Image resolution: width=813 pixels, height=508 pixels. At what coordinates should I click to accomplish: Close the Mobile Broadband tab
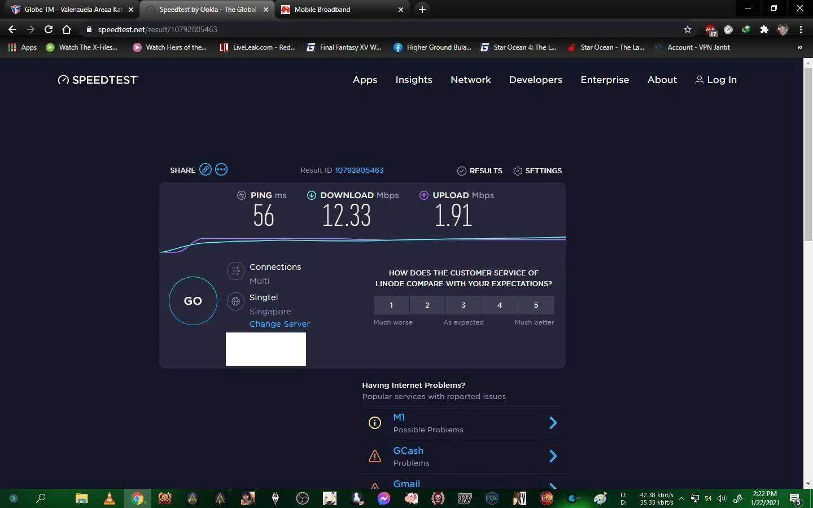coord(401,10)
